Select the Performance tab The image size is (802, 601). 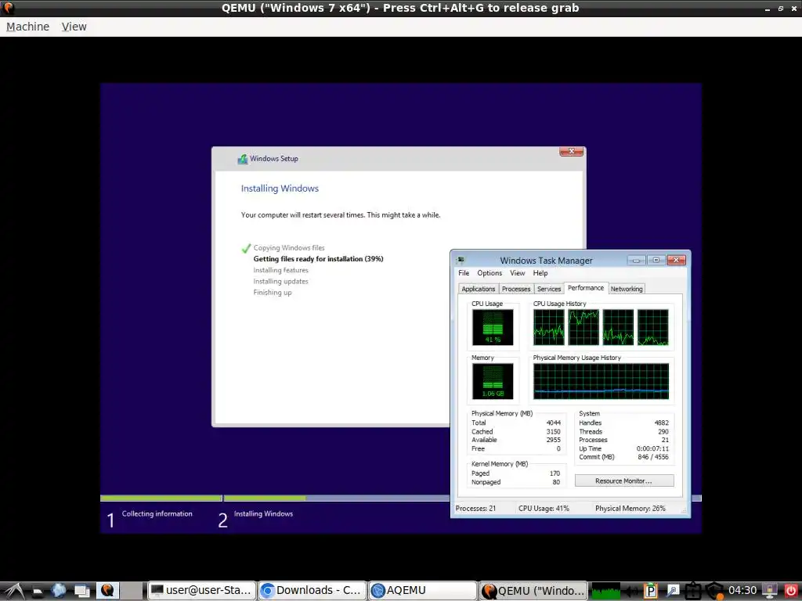click(x=586, y=288)
